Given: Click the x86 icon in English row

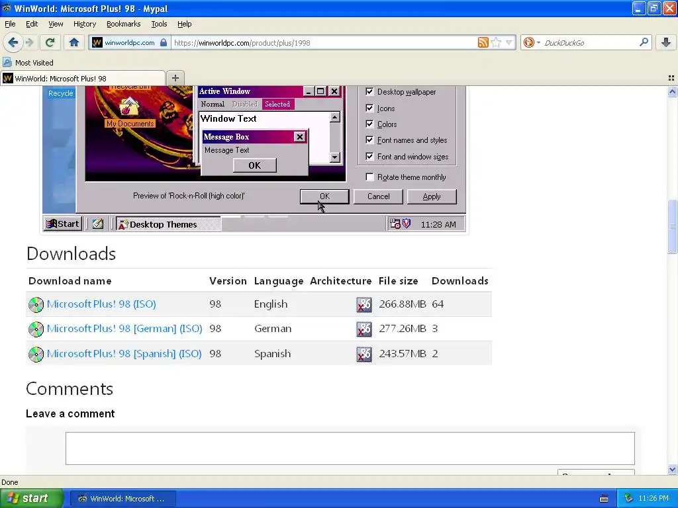Looking at the screenshot, I should click(364, 304).
